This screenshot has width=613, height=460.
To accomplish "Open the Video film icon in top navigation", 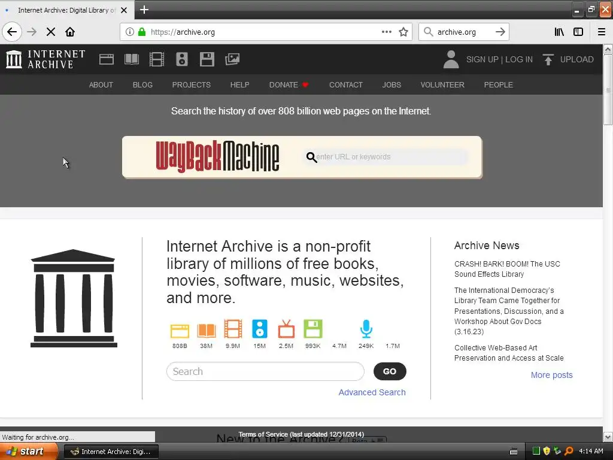I will (x=157, y=59).
